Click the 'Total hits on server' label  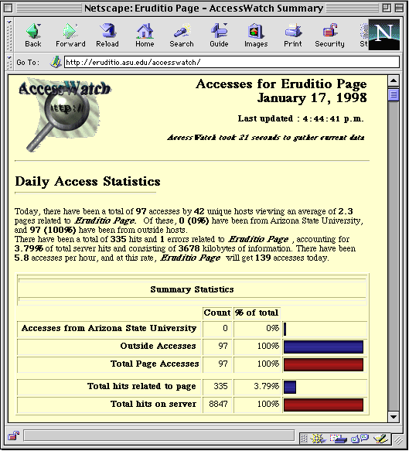click(x=154, y=404)
